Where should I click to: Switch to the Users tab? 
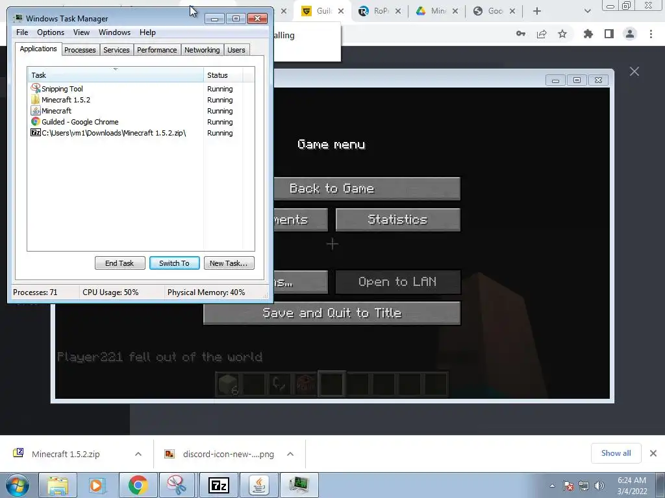click(236, 50)
